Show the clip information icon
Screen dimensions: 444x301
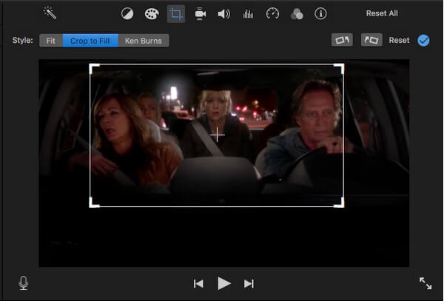tap(320, 13)
